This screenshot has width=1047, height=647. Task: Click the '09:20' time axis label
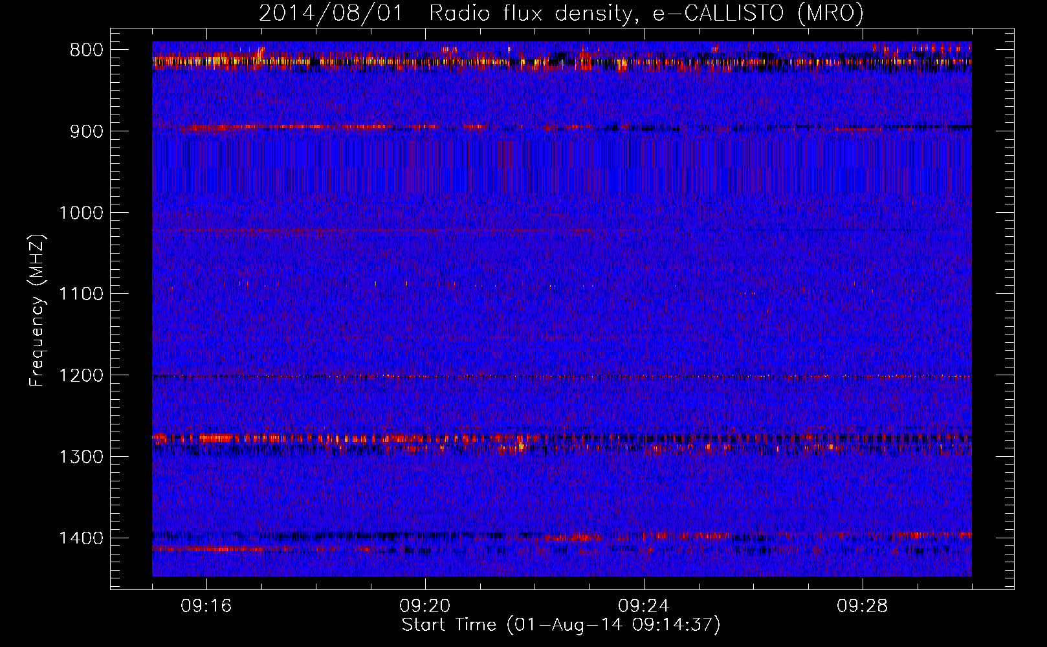click(425, 606)
